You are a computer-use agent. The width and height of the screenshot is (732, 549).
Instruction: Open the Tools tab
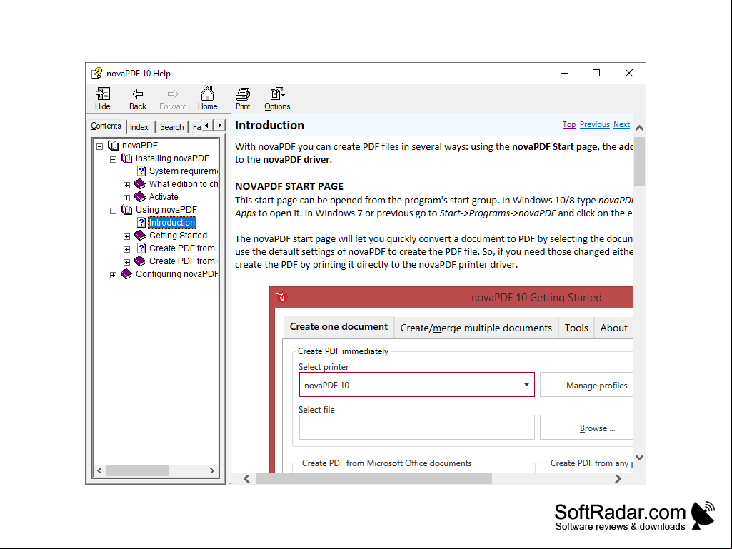click(576, 328)
